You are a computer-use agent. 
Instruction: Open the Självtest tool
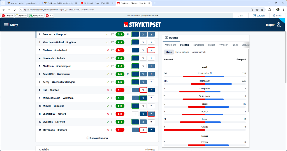tap(21, 16)
